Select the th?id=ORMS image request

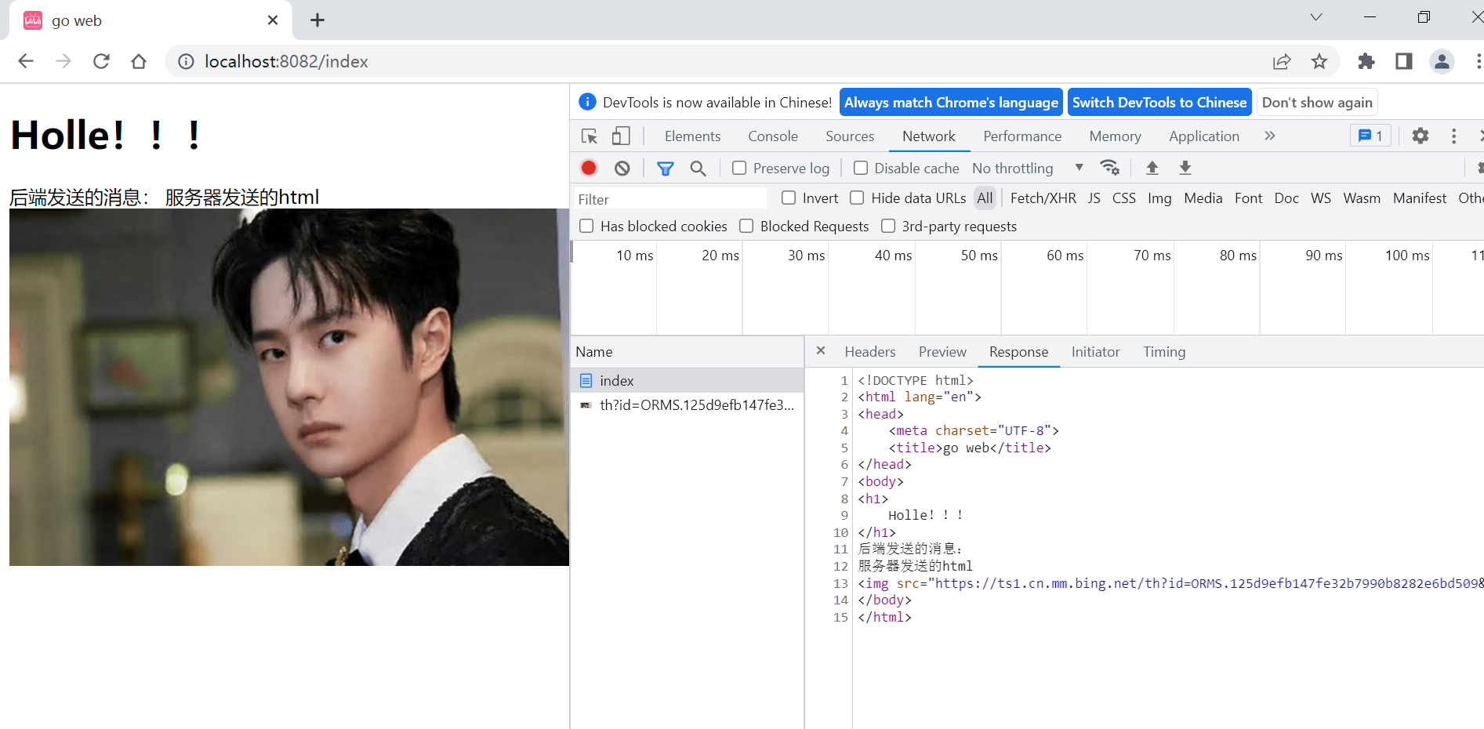pyautogui.click(x=688, y=404)
